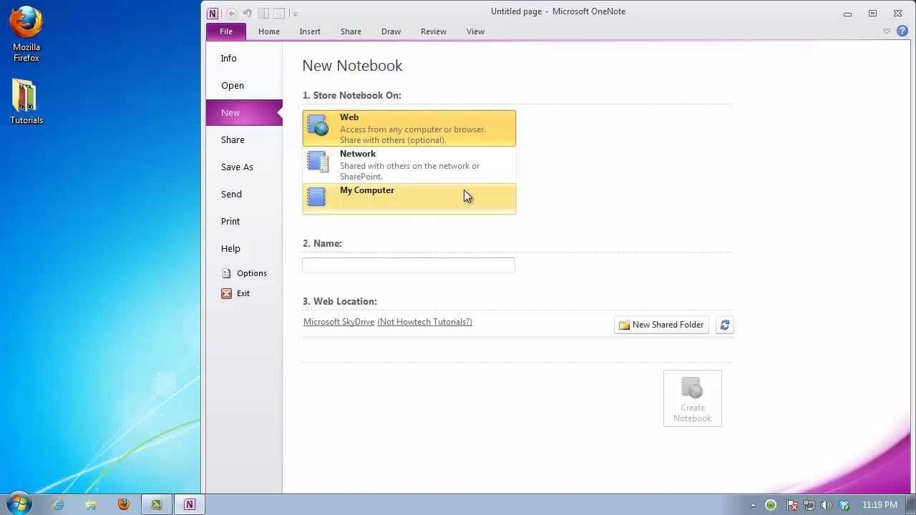Open the Windows Start menu
Image resolution: width=916 pixels, height=515 pixels.
pos(19,504)
